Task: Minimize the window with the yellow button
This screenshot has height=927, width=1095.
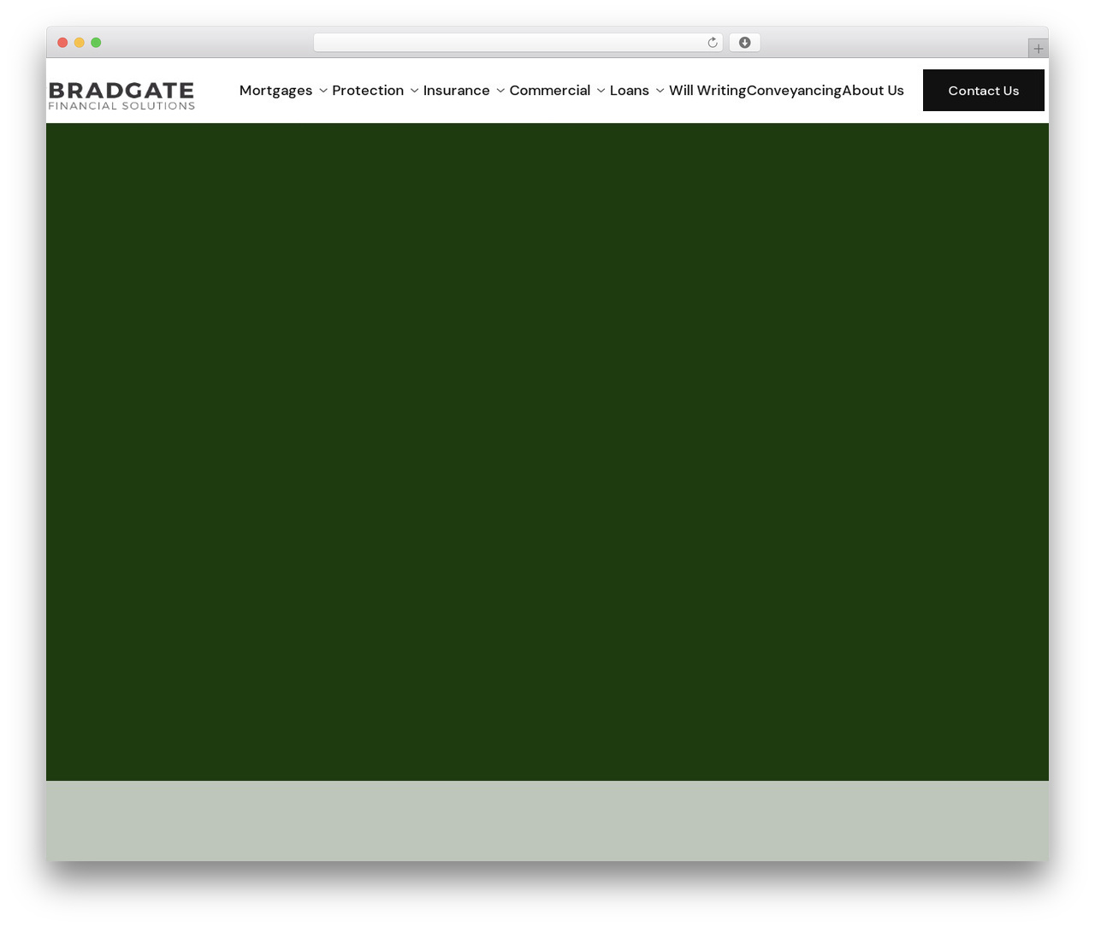Action: pyautogui.click(x=80, y=43)
